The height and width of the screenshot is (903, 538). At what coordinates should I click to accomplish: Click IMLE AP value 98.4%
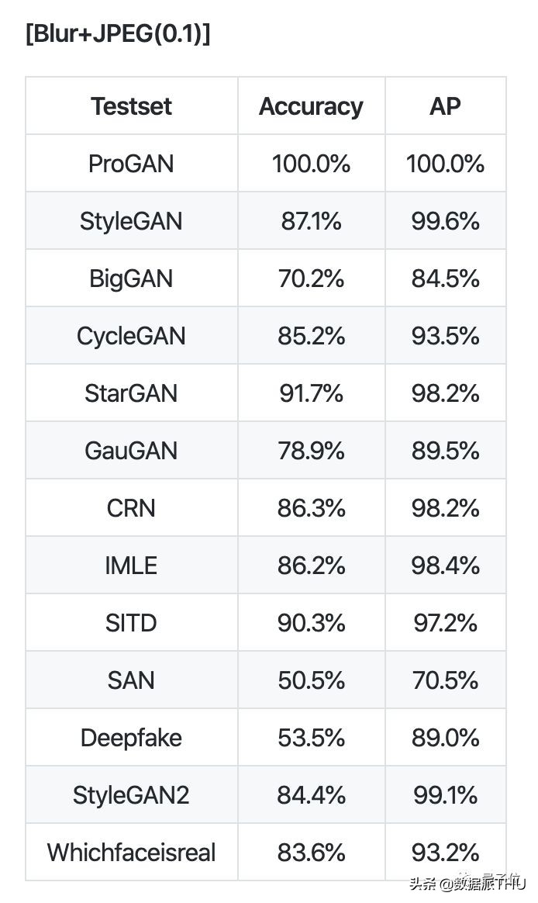click(445, 566)
